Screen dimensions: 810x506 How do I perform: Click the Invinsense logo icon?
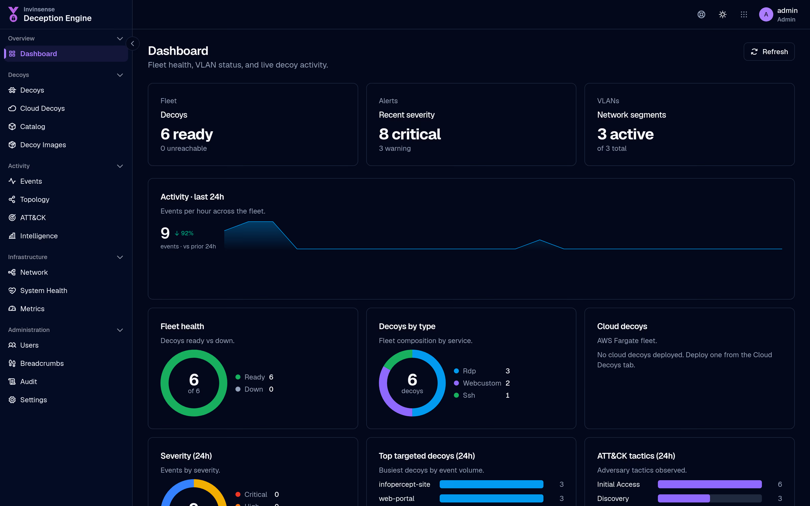coord(13,14)
